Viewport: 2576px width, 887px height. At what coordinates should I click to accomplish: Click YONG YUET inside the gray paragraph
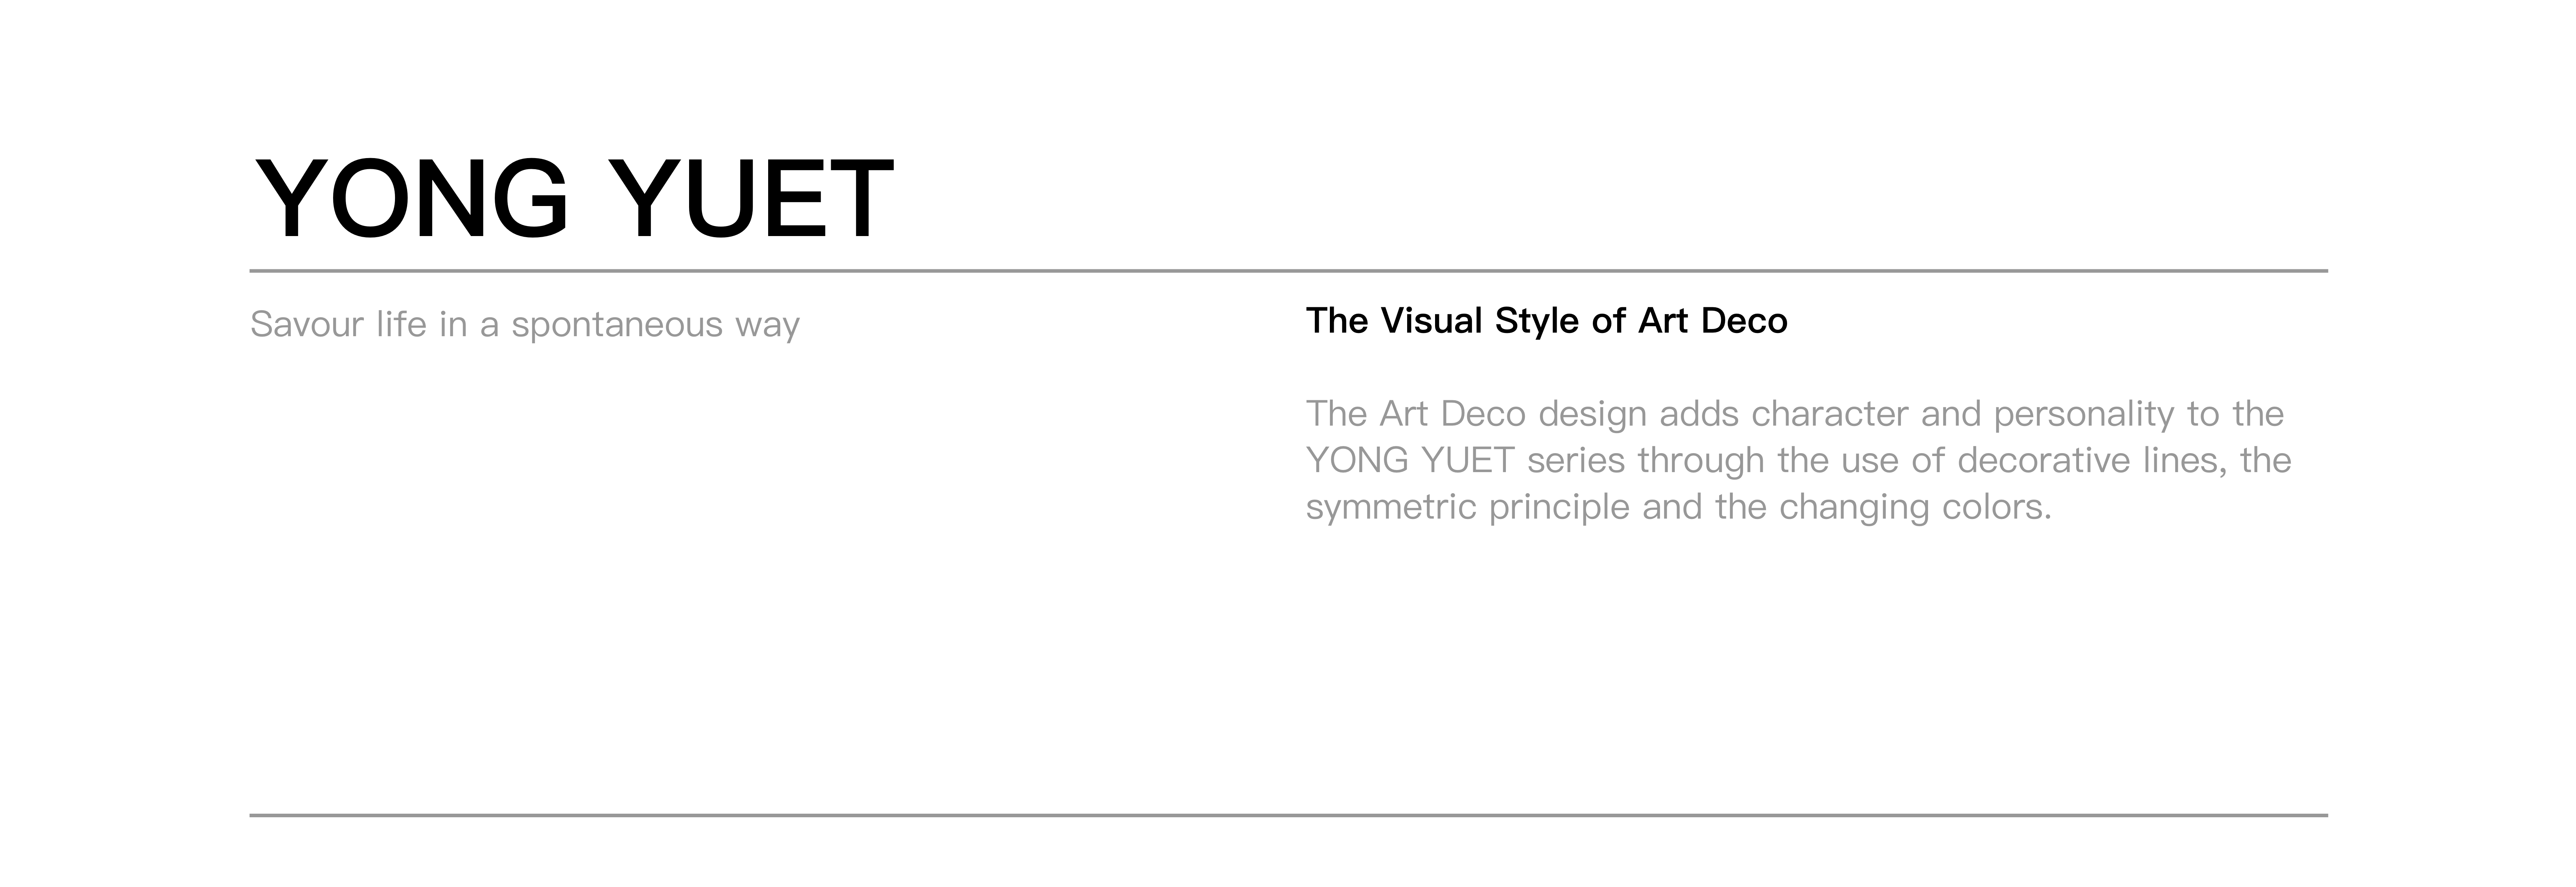pos(1410,460)
